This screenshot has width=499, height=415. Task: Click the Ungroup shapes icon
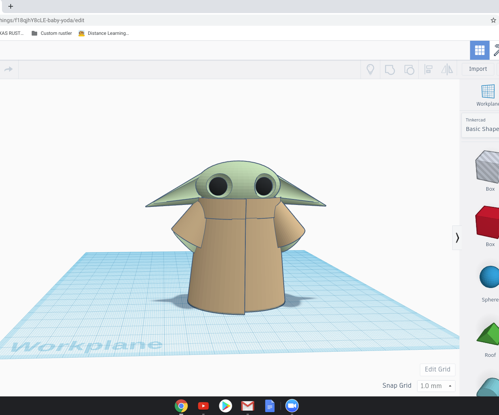[x=409, y=69]
